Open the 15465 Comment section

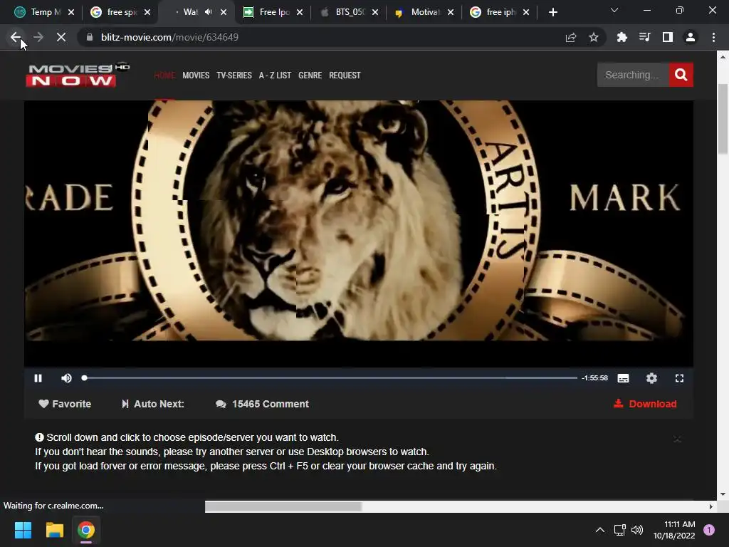point(262,404)
